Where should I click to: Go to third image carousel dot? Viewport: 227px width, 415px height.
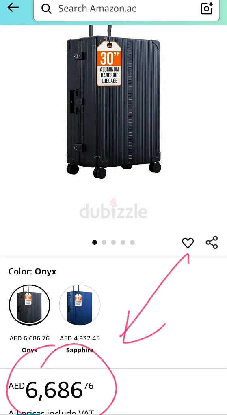pyautogui.click(x=114, y=242)
